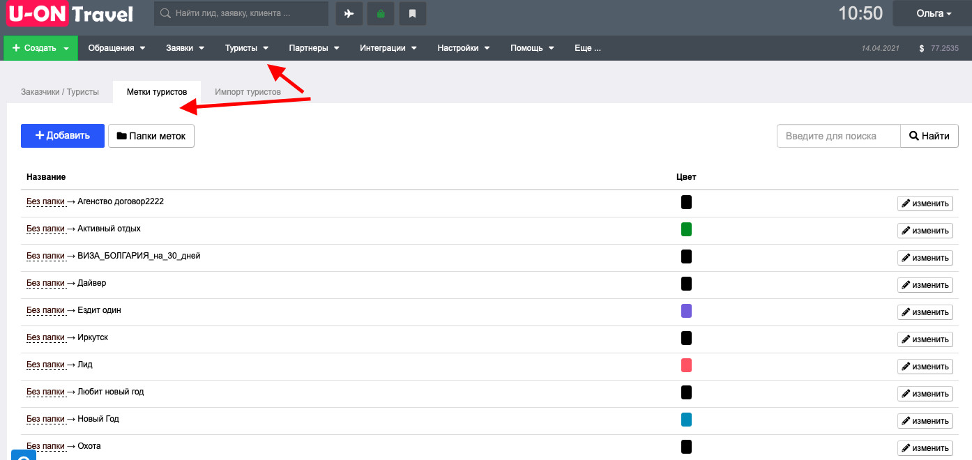Click red color swatch of Лид

pos(686,365)
